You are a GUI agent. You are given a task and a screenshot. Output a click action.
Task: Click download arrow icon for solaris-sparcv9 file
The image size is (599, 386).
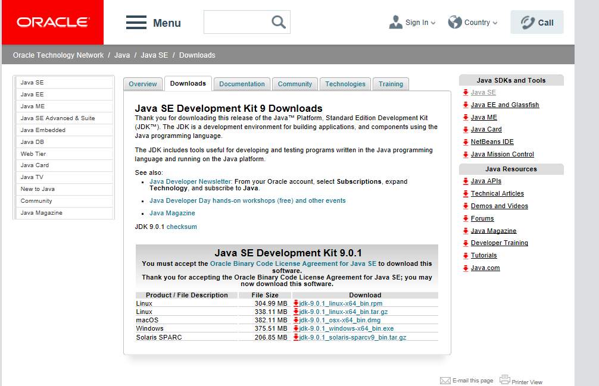tap(296, 337)
